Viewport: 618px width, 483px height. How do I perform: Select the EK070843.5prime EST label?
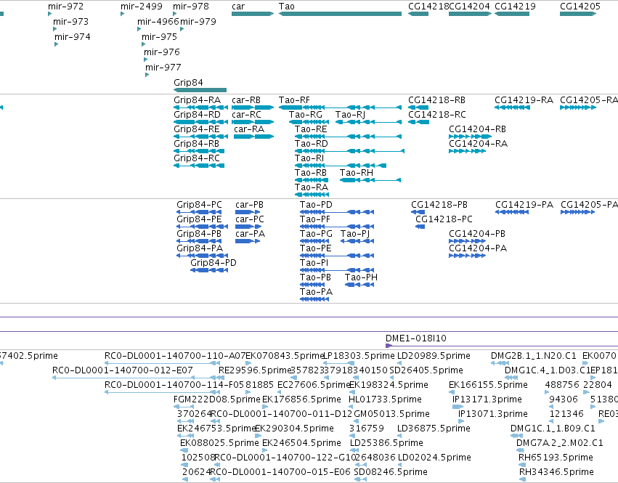(285, 356)
